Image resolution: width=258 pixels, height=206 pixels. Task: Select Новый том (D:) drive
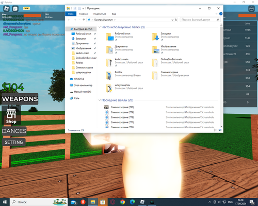(x=83, y=92)
